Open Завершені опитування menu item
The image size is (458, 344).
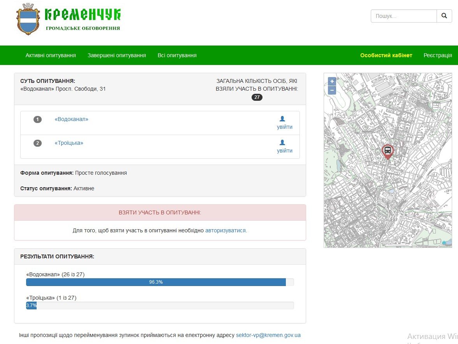click(x=116, y=55)
